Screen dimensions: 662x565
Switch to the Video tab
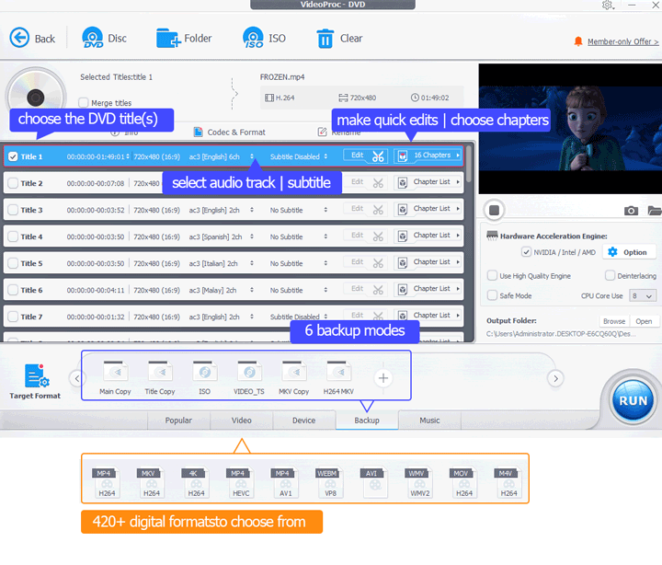[242, 421]
